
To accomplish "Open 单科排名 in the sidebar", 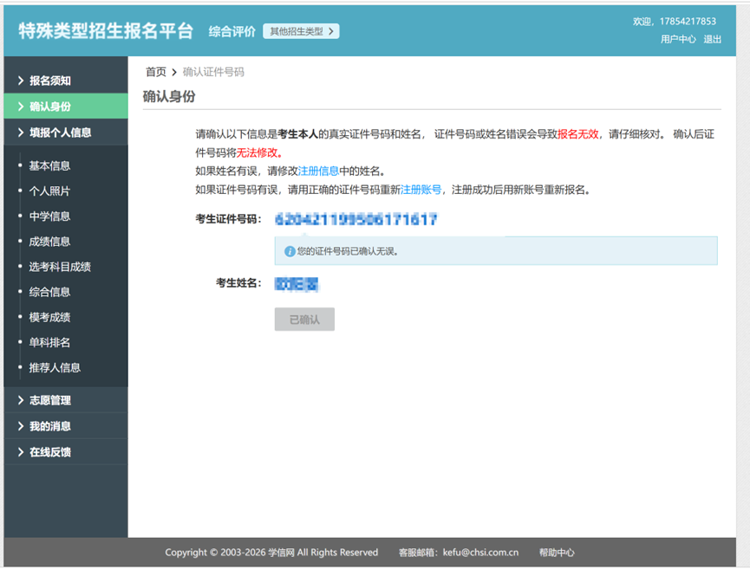I will tap(49, 343).
